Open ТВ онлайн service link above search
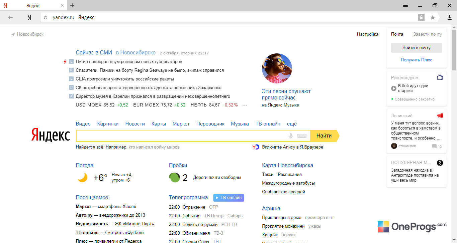 click(x=268, y=124)
